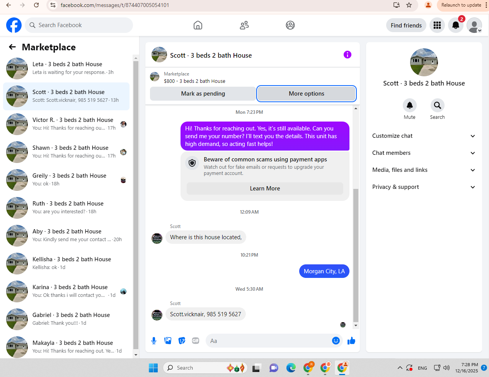Open large house photo in right panel
489x377 pixels.
pyautogui.click(x=424, y=62)
